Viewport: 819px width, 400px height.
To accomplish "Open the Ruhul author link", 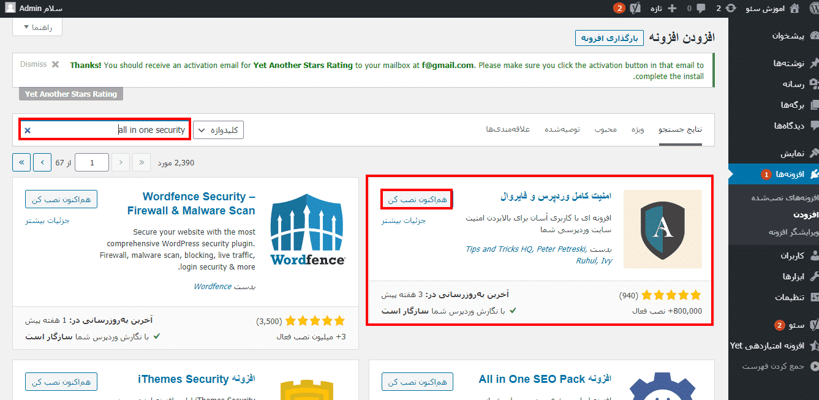I will (x=586, y=260).
